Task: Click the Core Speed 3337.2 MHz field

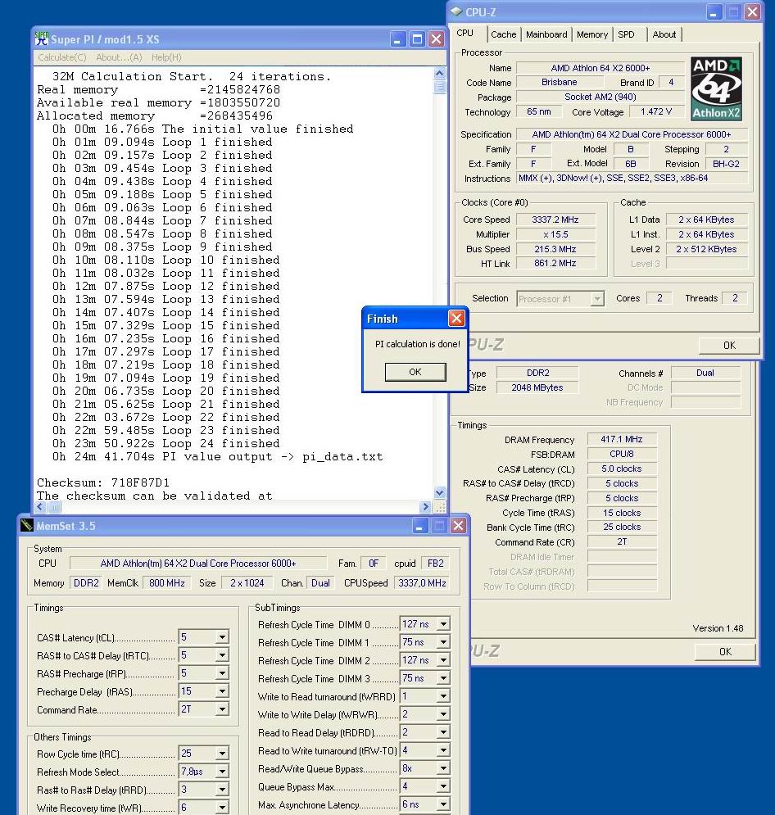Action: 555,220
